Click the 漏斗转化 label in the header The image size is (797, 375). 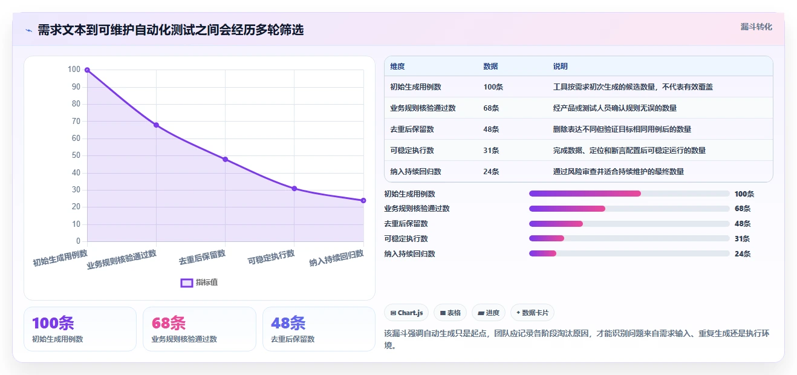click(756, 27)
